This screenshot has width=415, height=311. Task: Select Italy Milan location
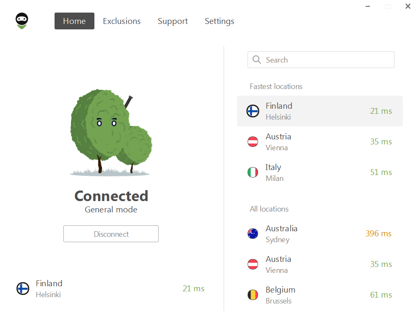(320, 172)
